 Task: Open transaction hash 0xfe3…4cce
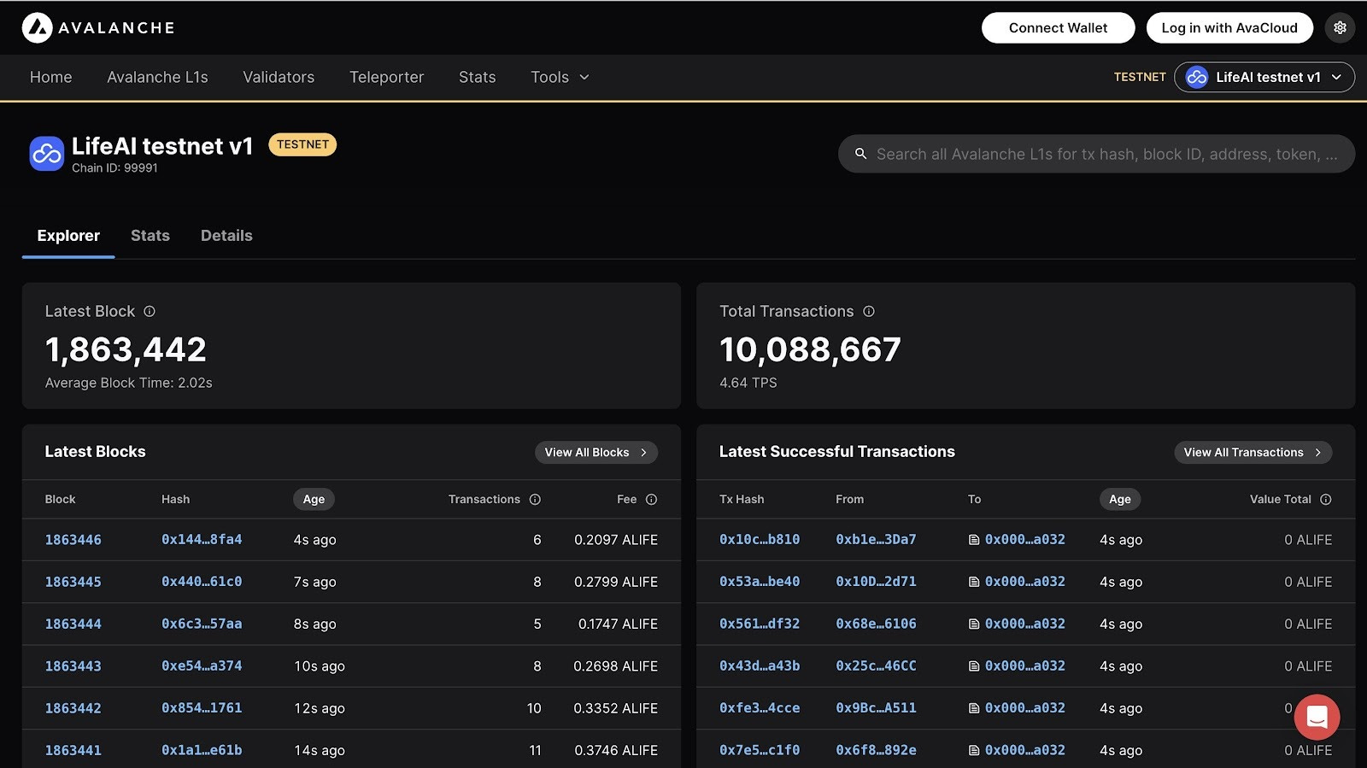tap(760, 708)
